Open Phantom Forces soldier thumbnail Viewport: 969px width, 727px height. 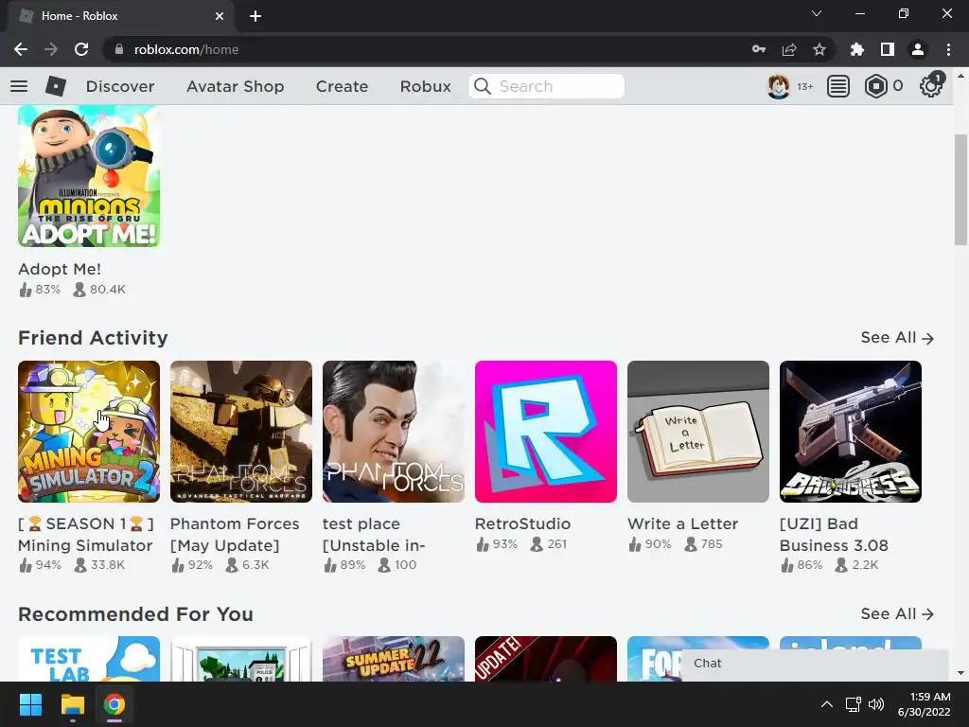(241, 432)
